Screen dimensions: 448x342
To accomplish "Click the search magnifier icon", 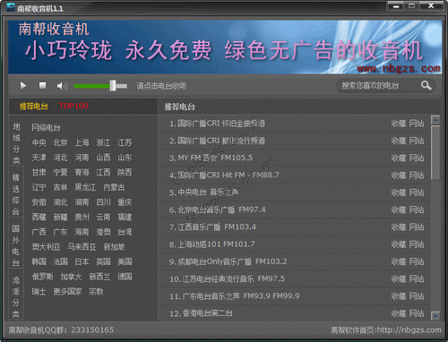I will point(426,86).
